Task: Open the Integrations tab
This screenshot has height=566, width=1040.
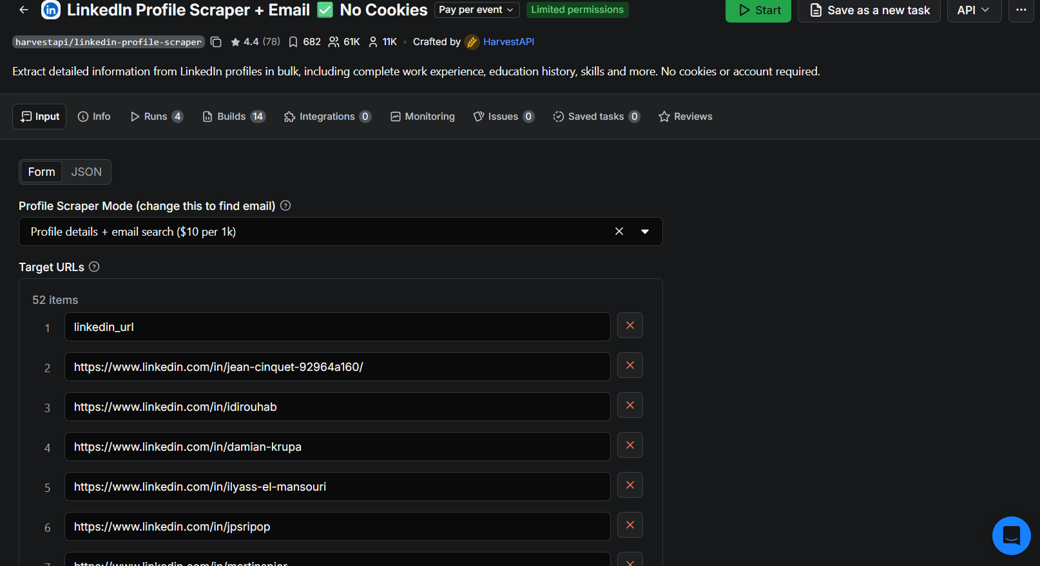Action: (327, 117)
